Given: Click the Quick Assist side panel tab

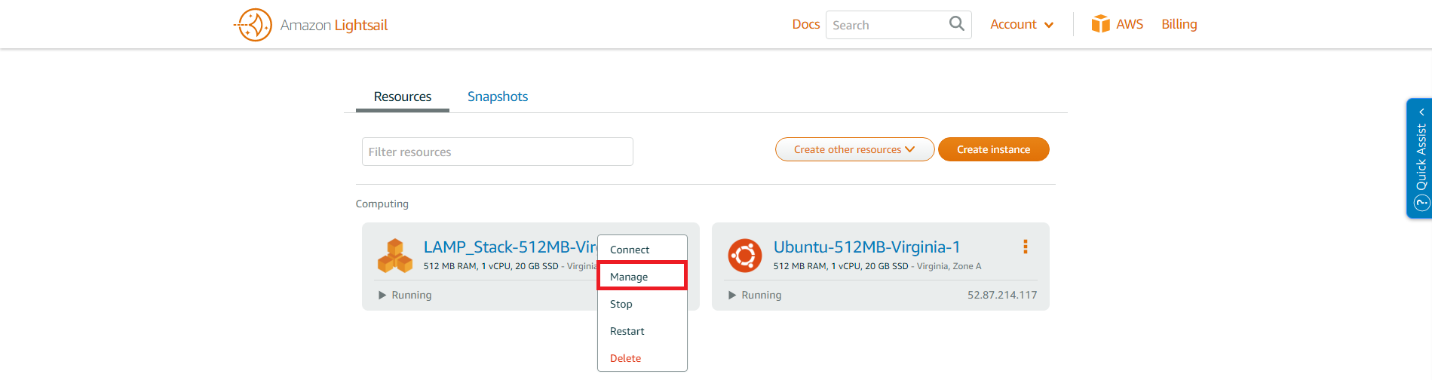Looking at the screenshot, I should pyautogui.click(x=1419, y=158).
